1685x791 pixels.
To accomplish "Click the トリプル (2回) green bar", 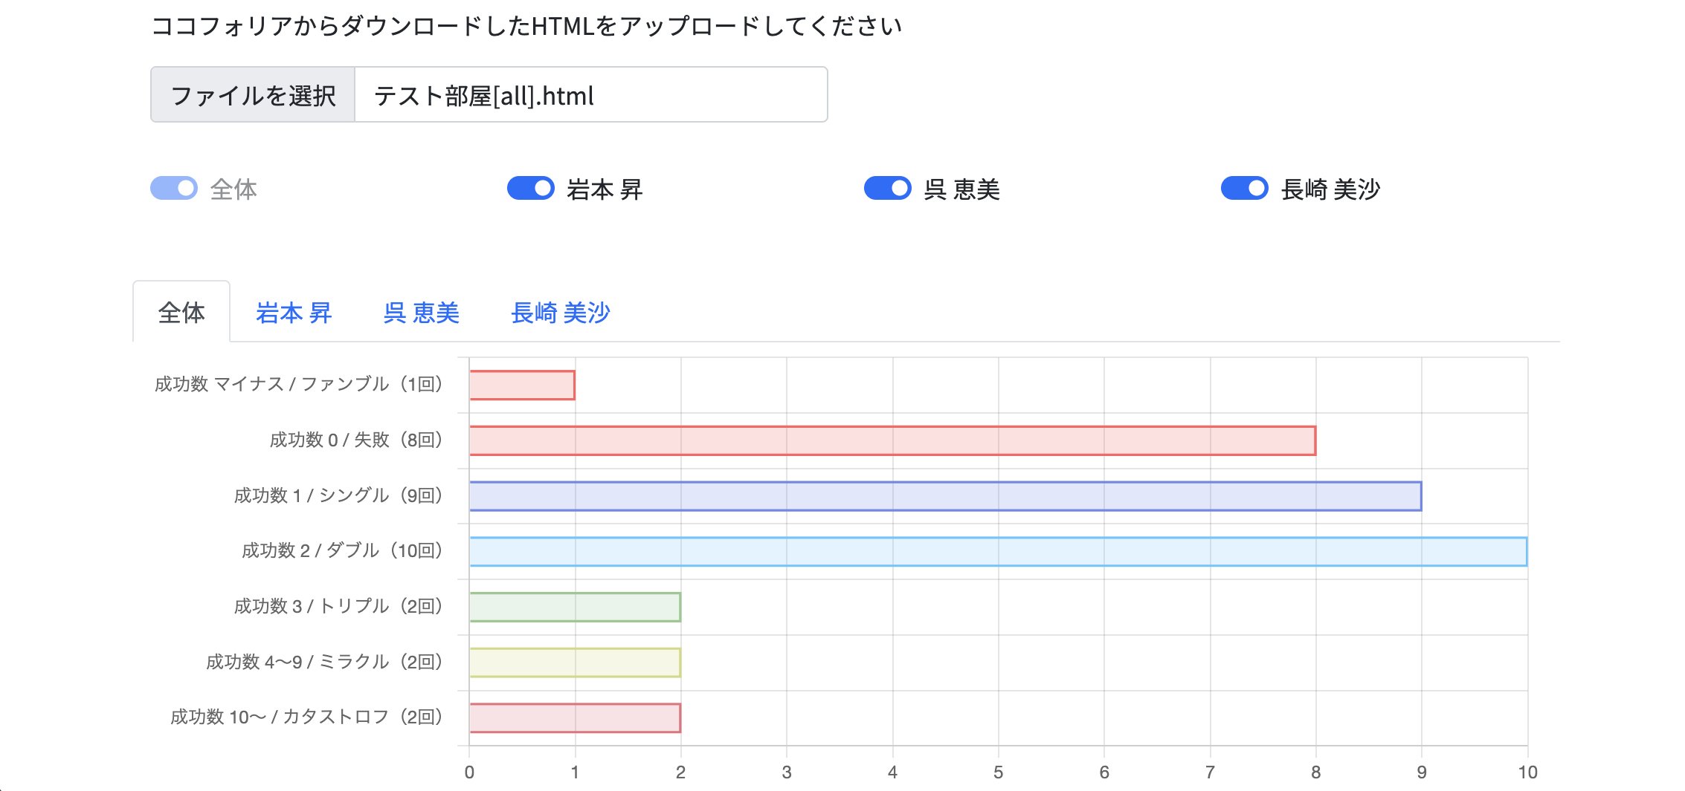I will pyautogui.click(x=575, y=607).
